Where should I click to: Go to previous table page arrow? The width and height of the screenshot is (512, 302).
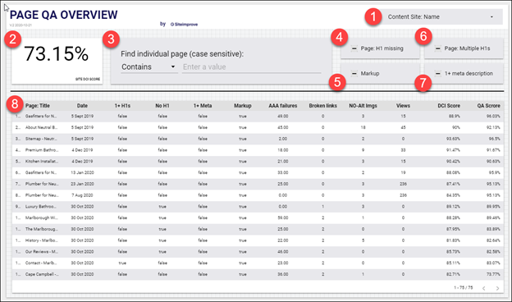pos(484,288)
